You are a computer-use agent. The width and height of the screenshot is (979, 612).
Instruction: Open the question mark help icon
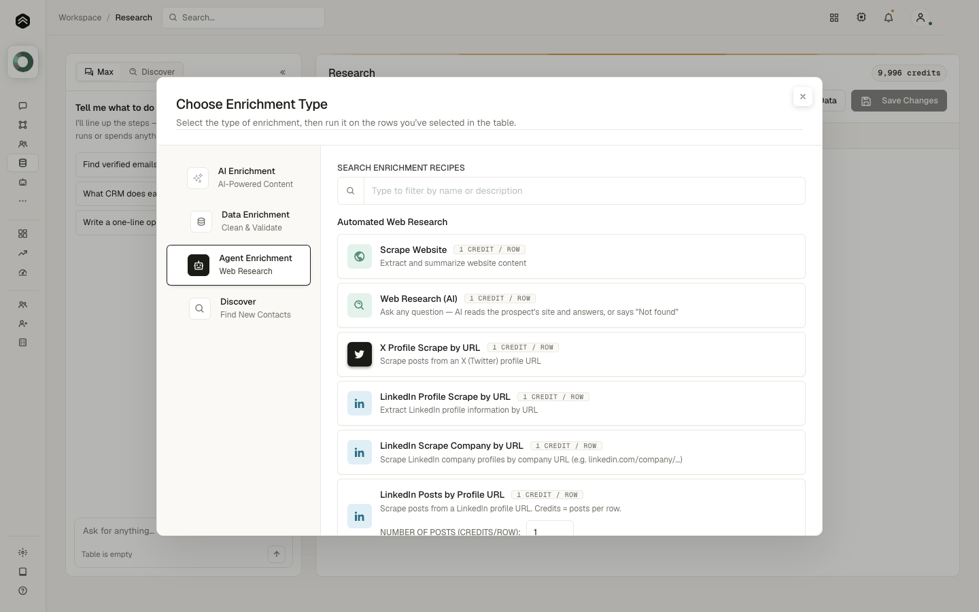pyautogui.click(x=22, y=591)
